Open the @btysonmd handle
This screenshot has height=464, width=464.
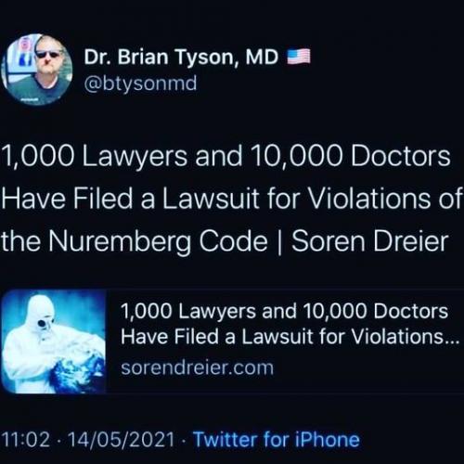point(140,84)
